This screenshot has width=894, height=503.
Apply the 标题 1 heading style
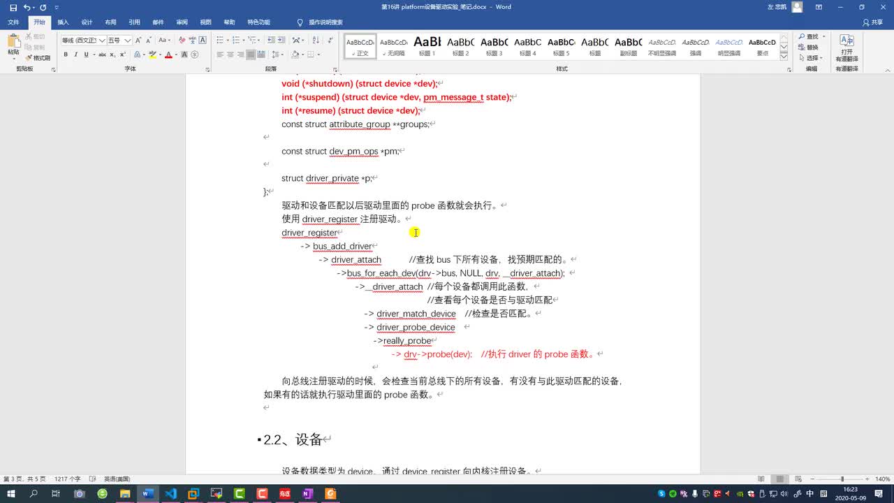pyautogui.click(x=427, y=46)
